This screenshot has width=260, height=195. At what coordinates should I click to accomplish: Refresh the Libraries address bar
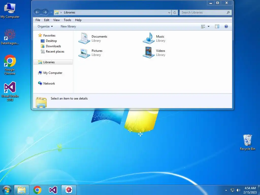175,12
